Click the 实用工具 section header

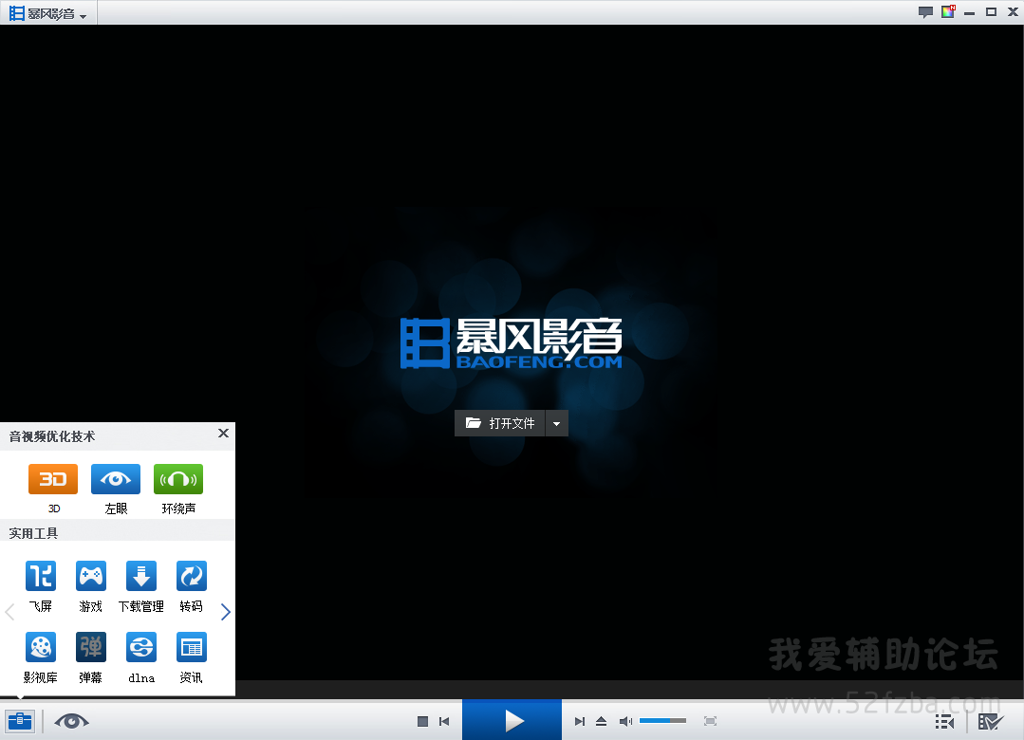click(33, 533)
